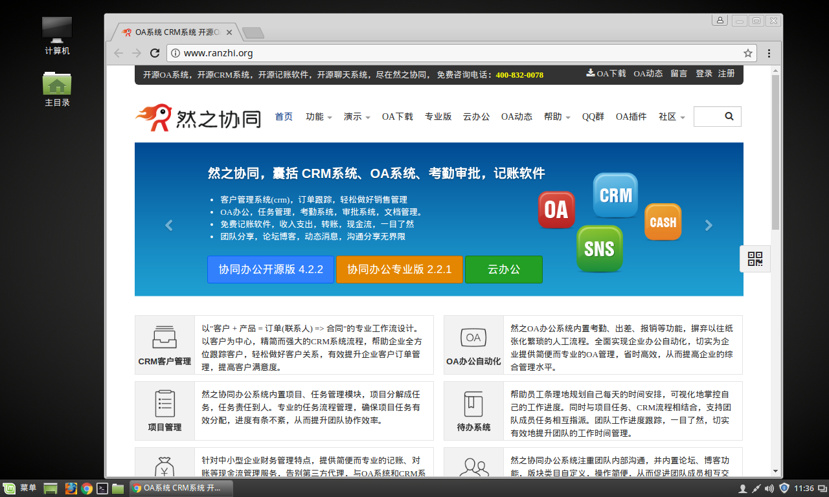Go to previous banner slide arrow

[x=169, y=225]
